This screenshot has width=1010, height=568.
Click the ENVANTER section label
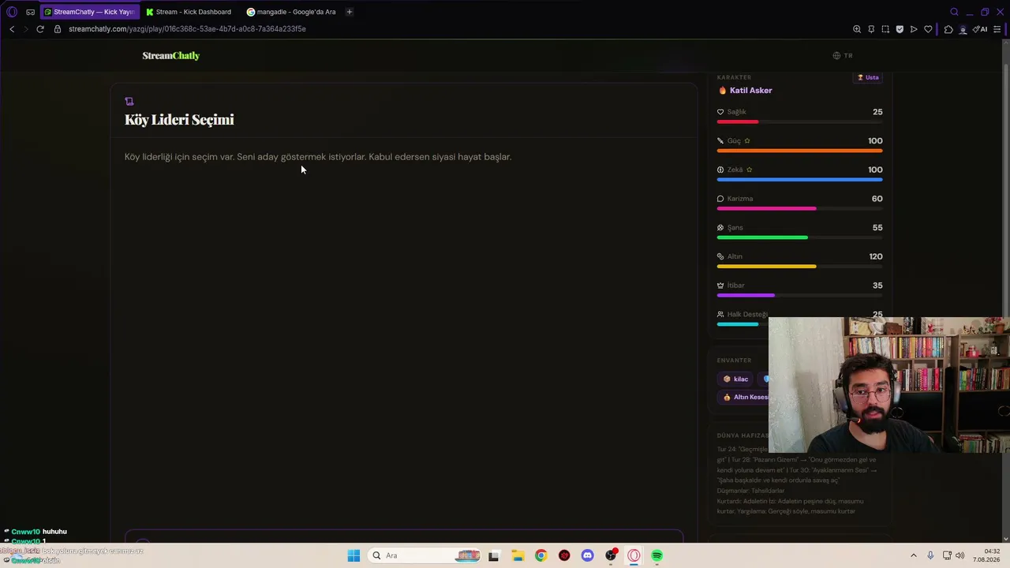click(734, 361)
